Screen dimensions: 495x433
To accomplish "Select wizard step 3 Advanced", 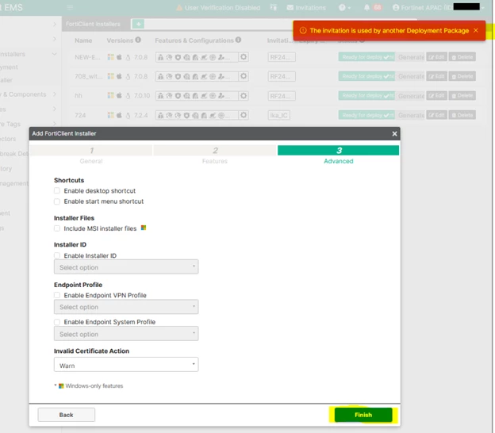I will pos(339,155).
